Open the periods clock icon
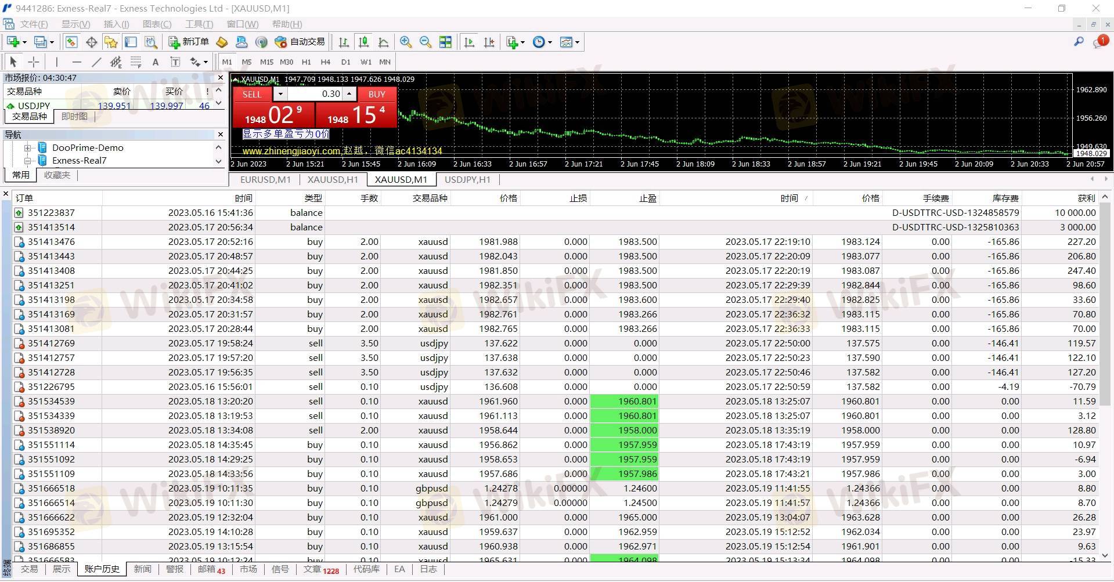Screen dimensions: 1114x582 tap(539, 42)
